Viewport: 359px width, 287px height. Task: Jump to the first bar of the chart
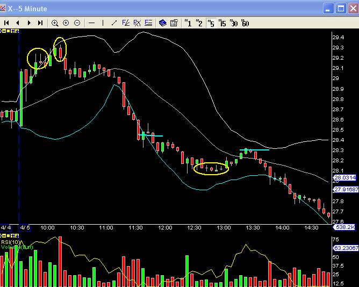coord(6,23)
